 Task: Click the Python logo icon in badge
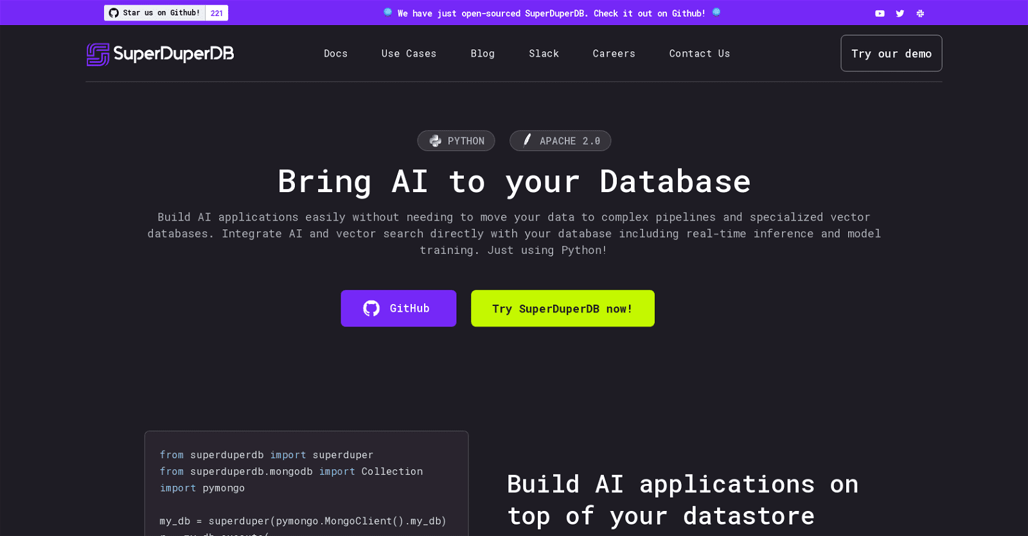[435, 141]
